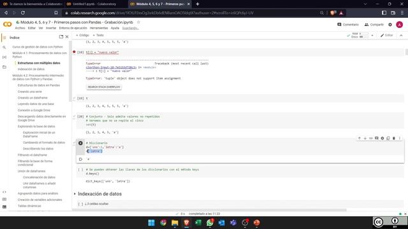
Task: Switch to the Untitled1.ipynb browser tab
Action: pos(94,4)
